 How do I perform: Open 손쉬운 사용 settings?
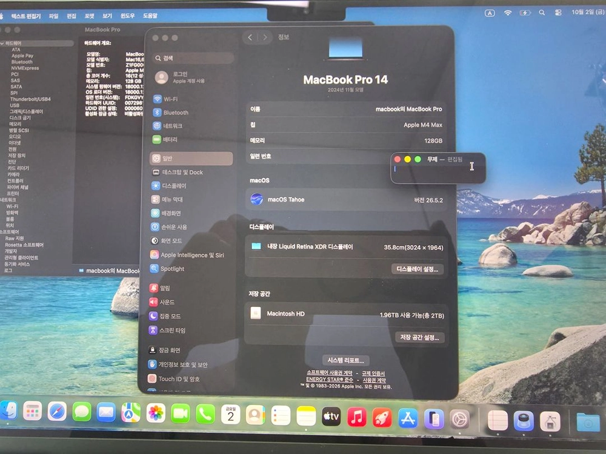coord(168,227)
